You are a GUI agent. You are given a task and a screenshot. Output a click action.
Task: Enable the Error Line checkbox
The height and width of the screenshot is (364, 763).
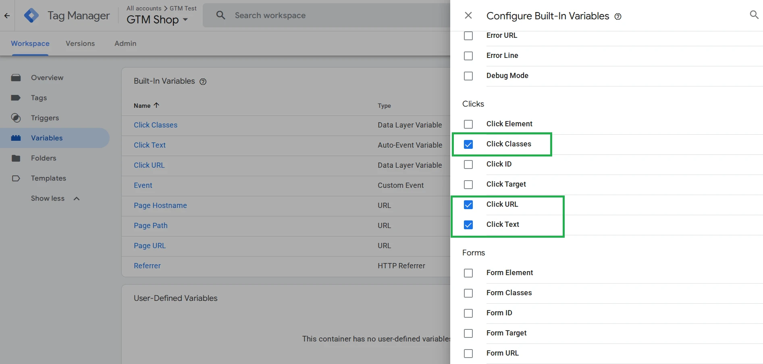pos(468,56)
